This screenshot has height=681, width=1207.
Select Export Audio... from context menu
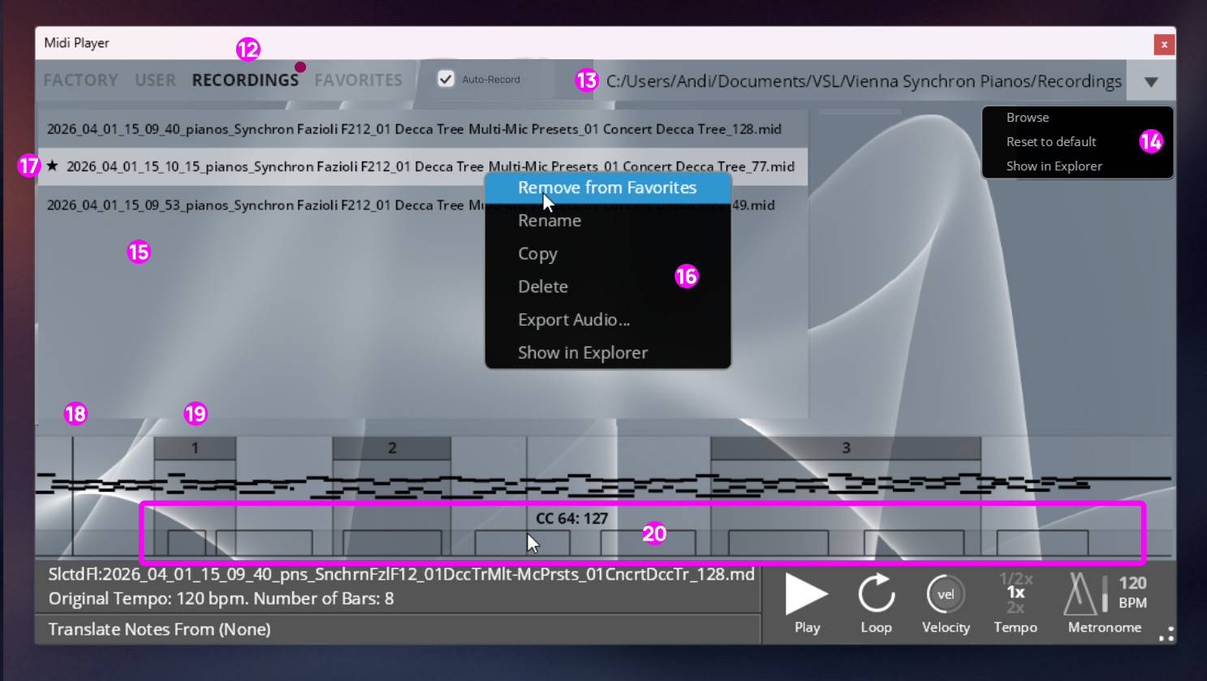tap(573, 320)
